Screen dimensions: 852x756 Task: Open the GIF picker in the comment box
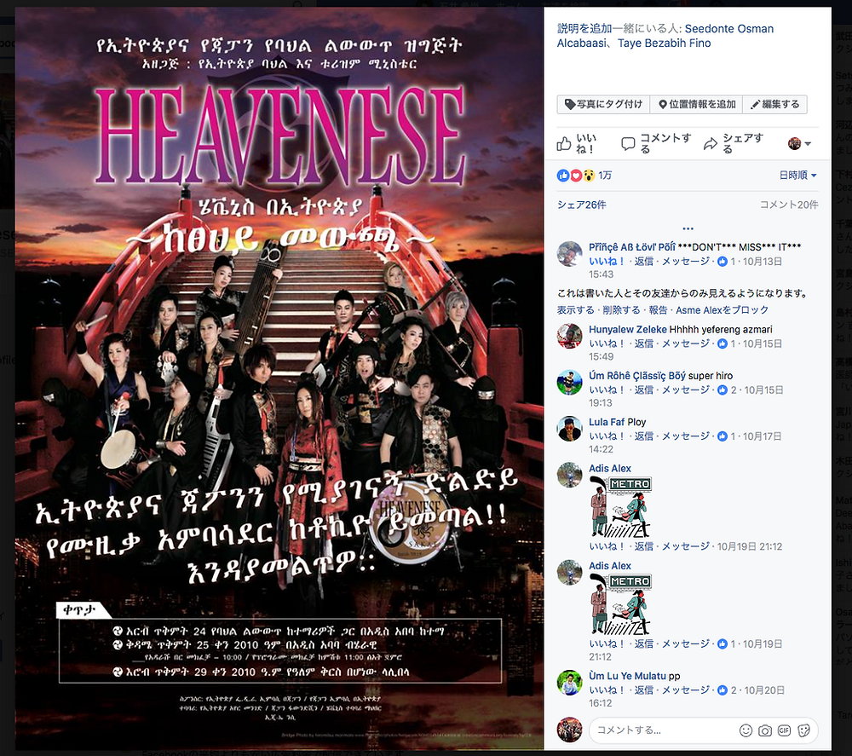point(784,730)
